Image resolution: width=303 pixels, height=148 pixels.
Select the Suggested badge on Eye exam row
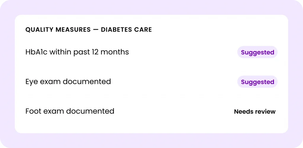[257, 82]
